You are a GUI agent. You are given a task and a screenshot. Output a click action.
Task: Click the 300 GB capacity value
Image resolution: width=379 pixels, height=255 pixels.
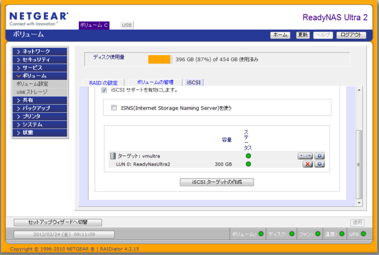click(223, 164)
